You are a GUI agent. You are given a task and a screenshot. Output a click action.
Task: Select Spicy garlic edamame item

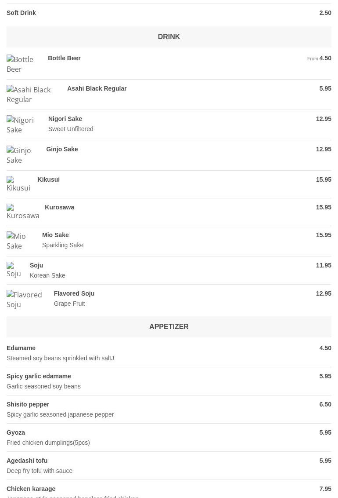[x=39, y=376]
